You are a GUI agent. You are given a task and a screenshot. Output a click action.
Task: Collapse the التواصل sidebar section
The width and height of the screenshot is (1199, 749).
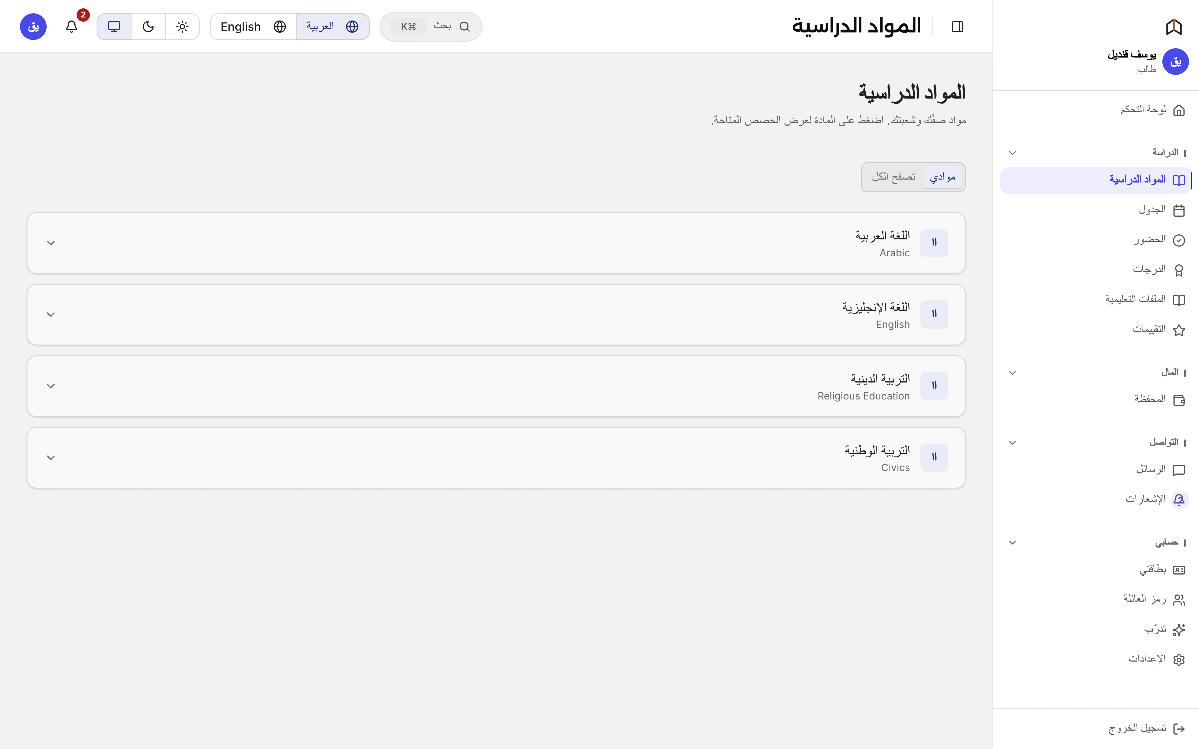(x=1096, y=442)
